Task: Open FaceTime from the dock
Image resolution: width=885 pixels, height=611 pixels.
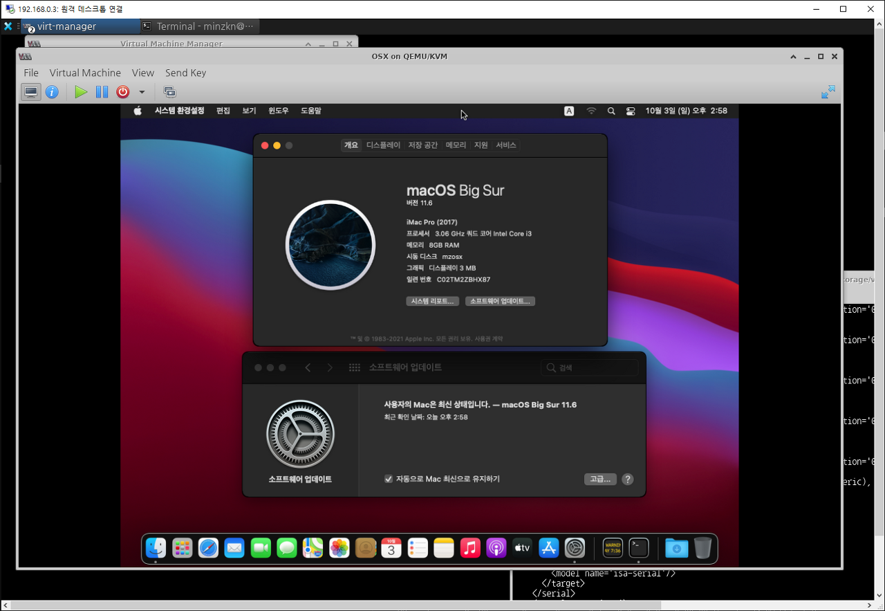Action: click(x=261, y=548)
